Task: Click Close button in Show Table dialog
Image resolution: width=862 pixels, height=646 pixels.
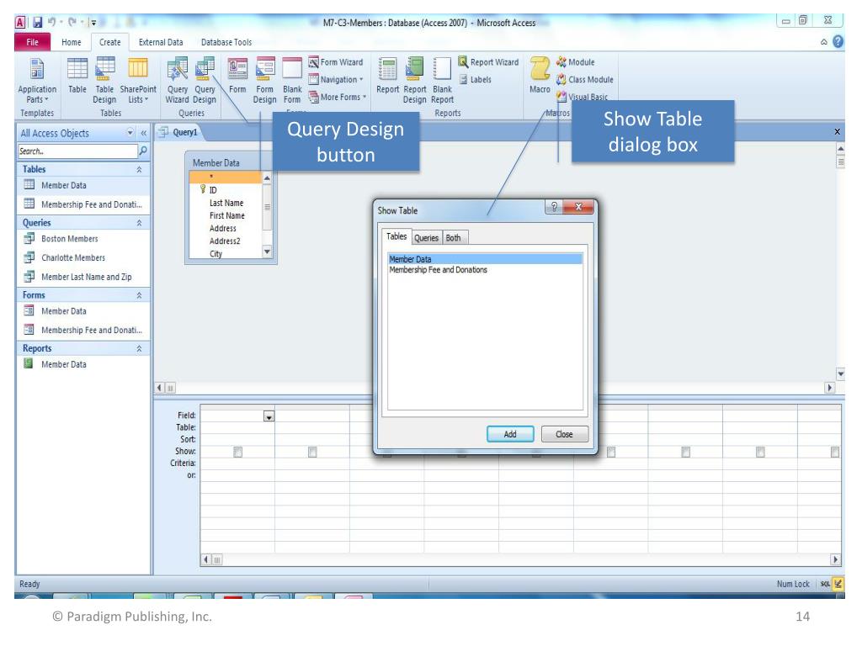Action: pyautogui.click(x=565, y=434)
